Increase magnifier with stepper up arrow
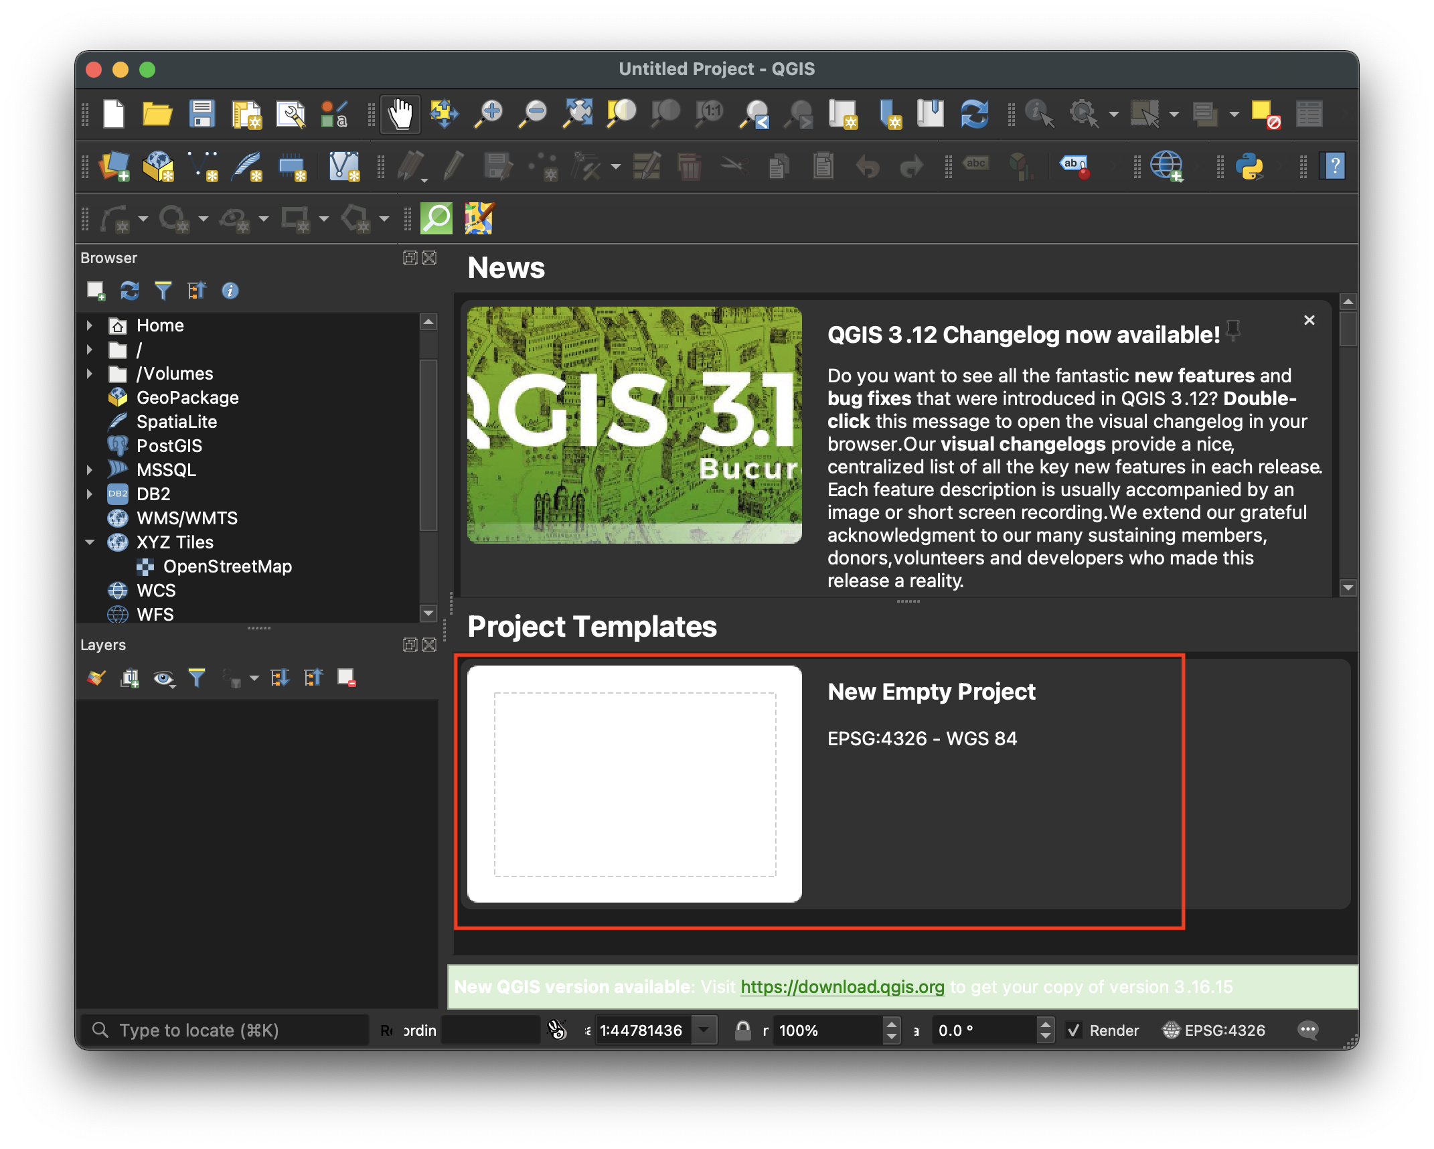Image resolution: width=1434 pixels, height=1149 pixels. pos(891,1024)
